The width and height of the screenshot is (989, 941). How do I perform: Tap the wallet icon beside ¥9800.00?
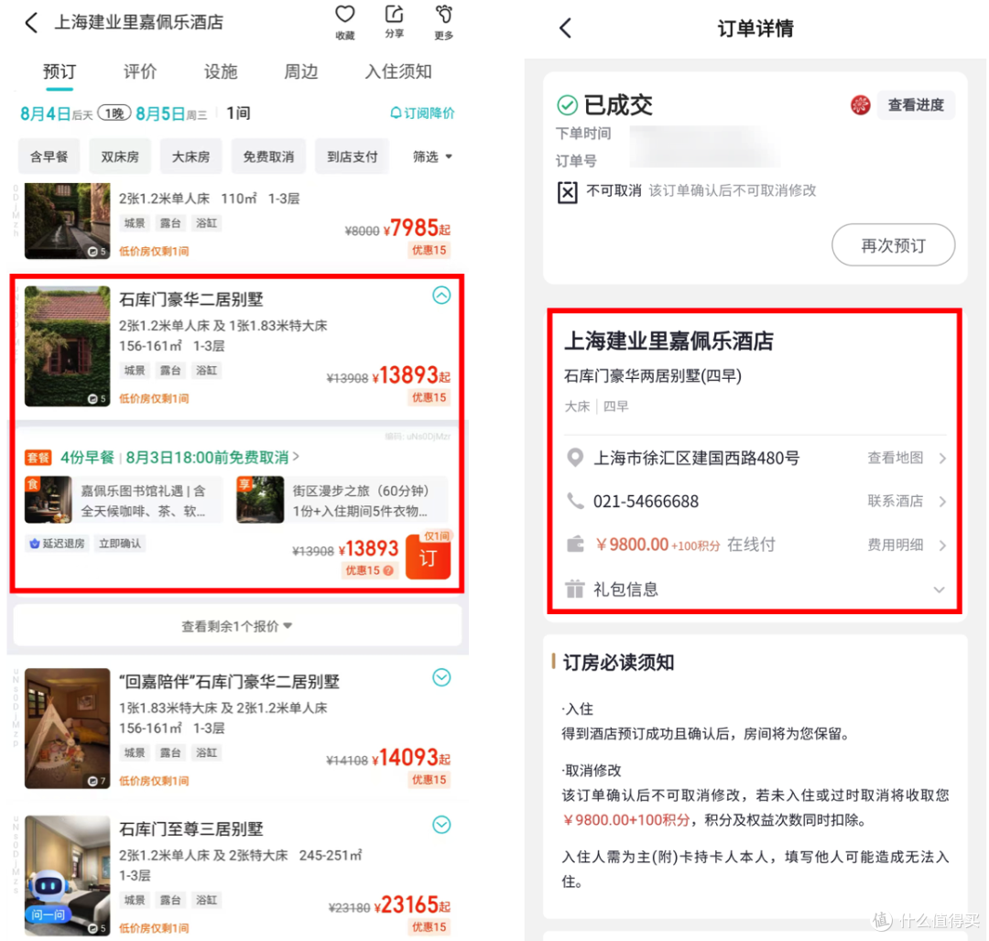pyautogui.click(x=574, y=545)
